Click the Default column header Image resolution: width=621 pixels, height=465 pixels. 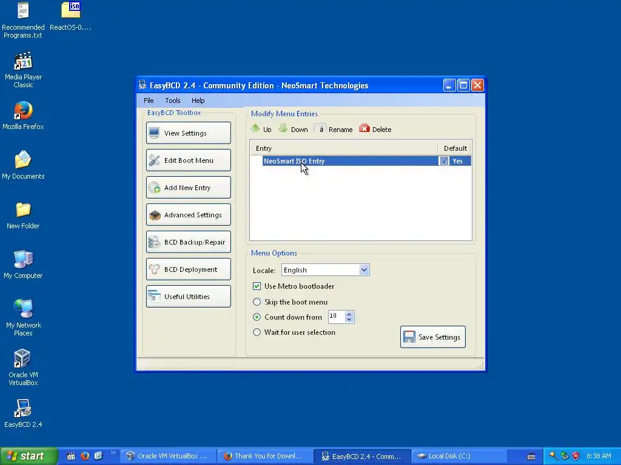[x=455, y=148]
